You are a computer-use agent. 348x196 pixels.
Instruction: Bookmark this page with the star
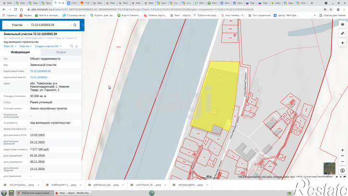[331, 9]
